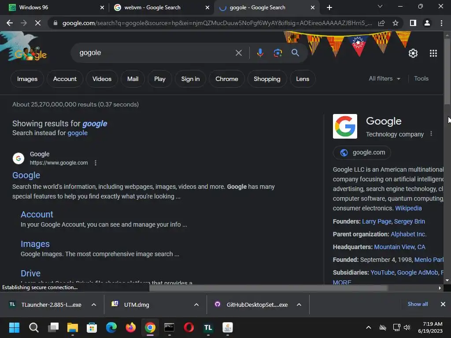This screenshot has width=451, height=338.
Task: Open Alphabet Inc. parent organization link
Action: (x=408, y=234)
